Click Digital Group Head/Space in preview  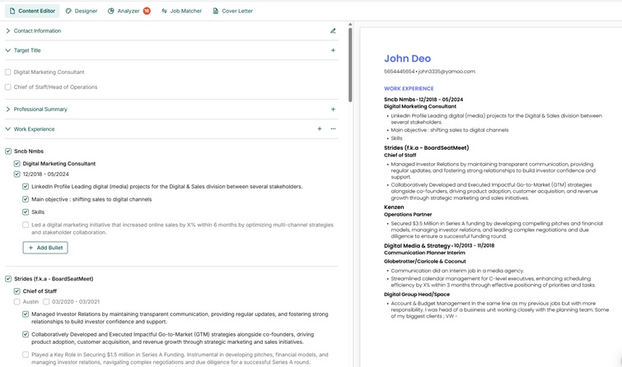click(x=417, y=295)
